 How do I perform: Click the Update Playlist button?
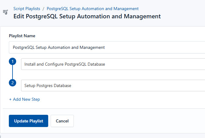point(28,121)
